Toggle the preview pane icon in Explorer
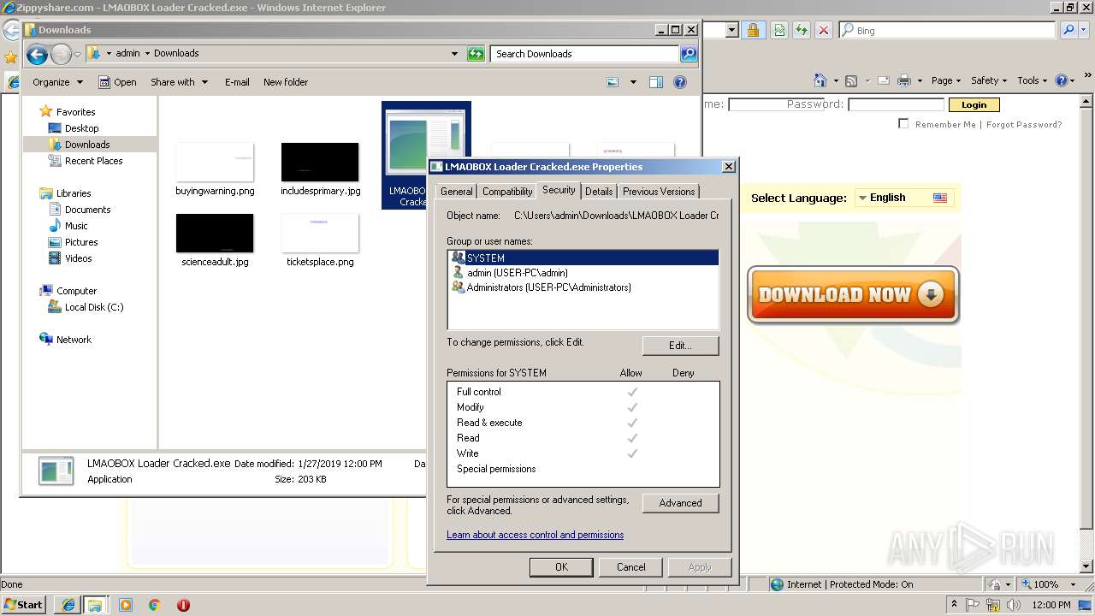Viewport: 1095px width, 616px height. click(656, 82)
